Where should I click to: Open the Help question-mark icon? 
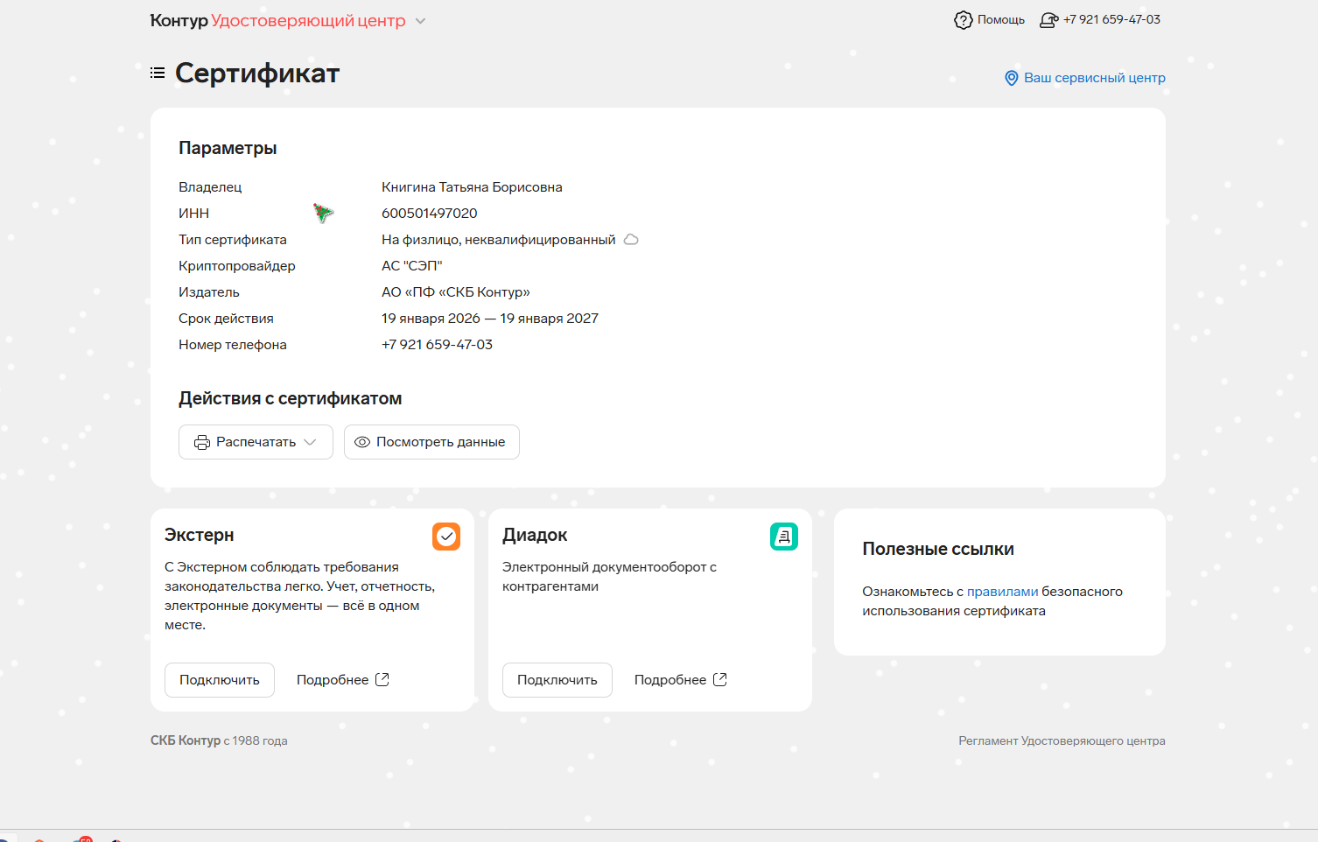click(x=963, y=20)
